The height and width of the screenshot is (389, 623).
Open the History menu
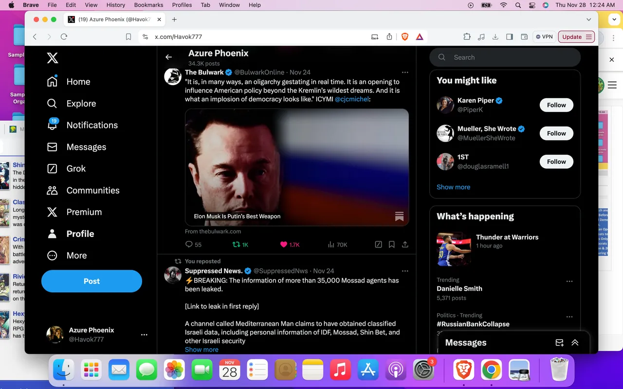(116, 5)
